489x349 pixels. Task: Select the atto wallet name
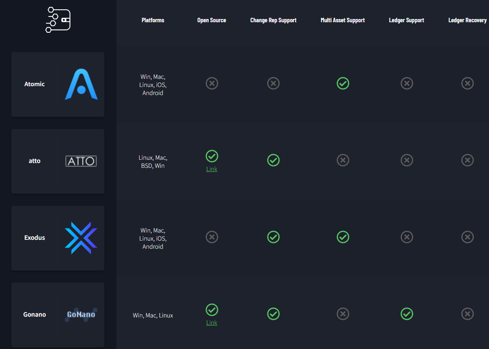(x=34, y=161)
